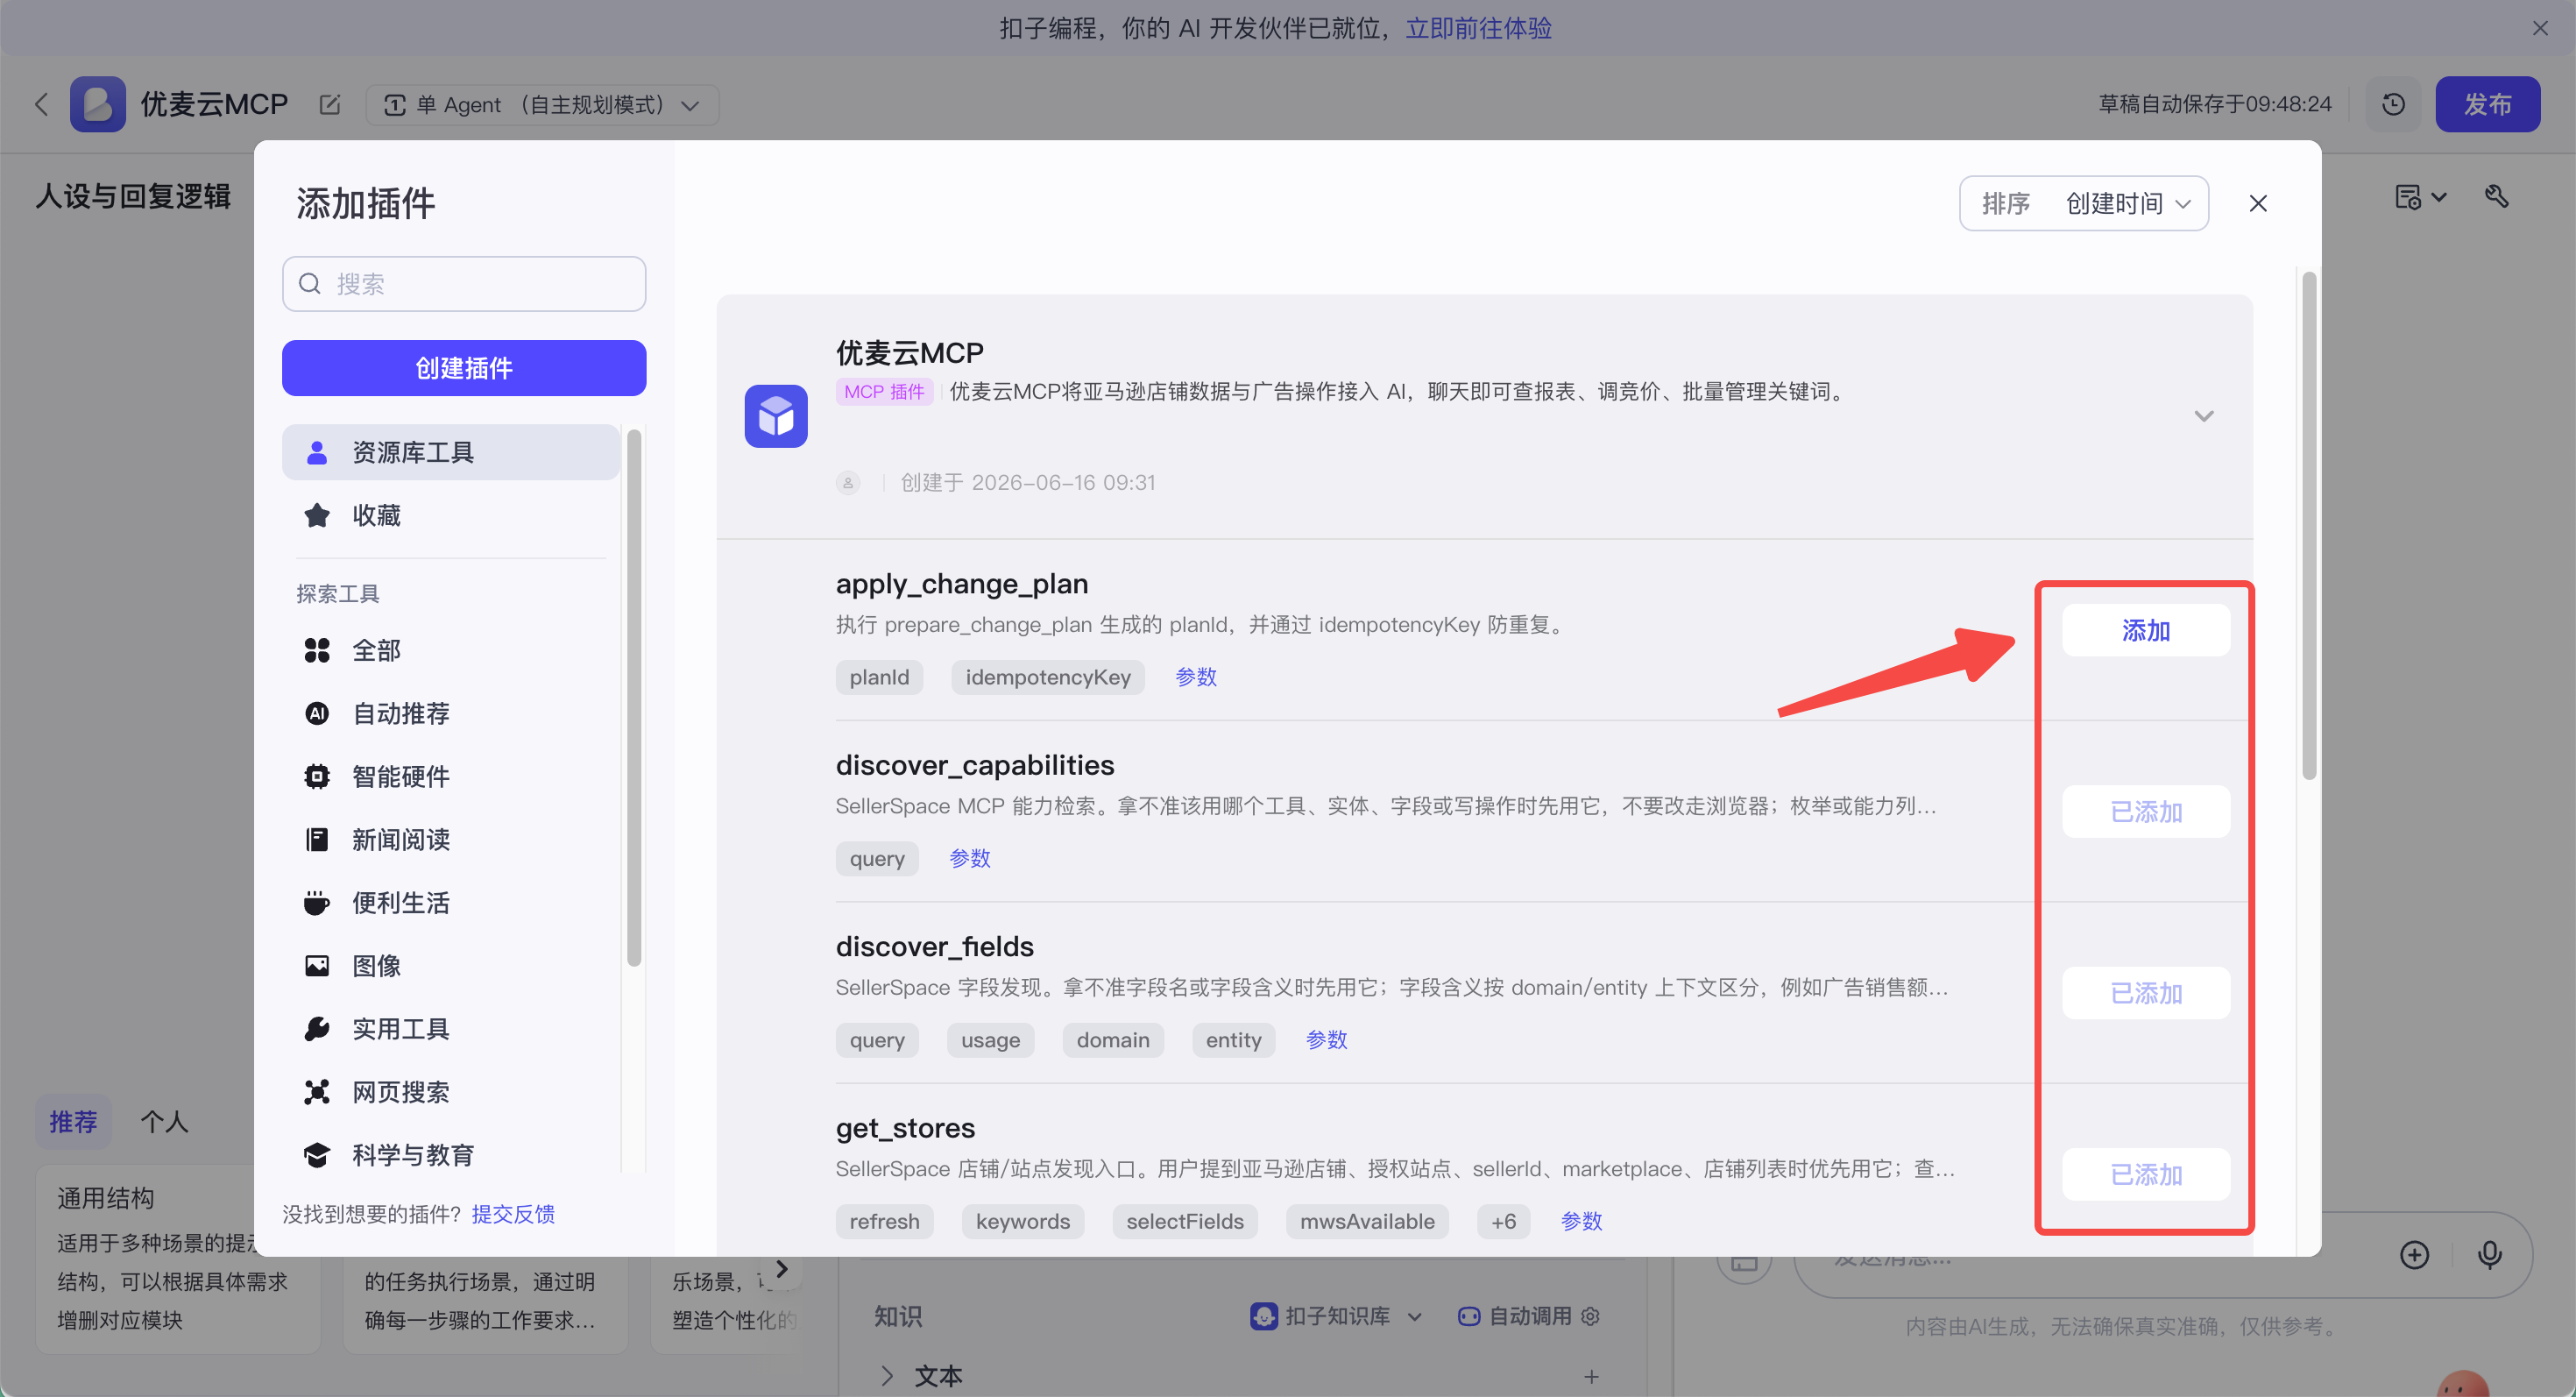Click the 实用工具 wrench icon
The width and height of the screenshot is (2576, 1397).
[x=317, y=1029]
